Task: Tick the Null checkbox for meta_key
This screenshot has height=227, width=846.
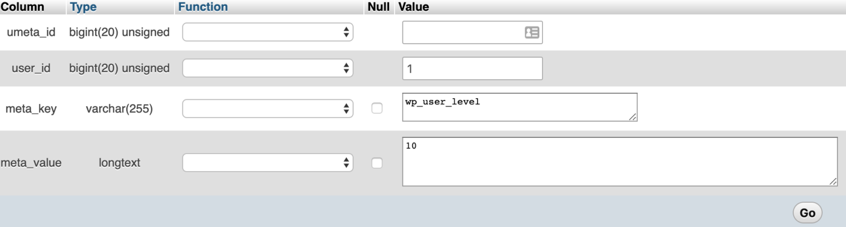Action: pyautogui.click(x=377, y=108)
